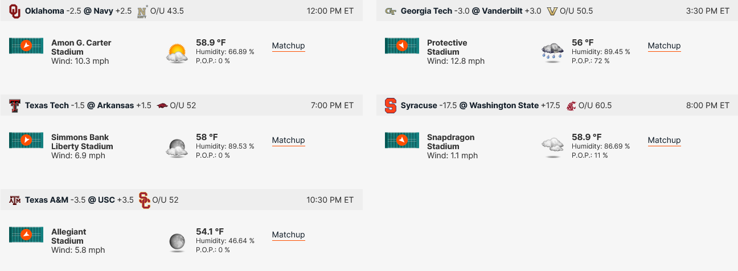Open the Syracuse at Washington State Matchup

pyautogui.click(x=664, y=141)
